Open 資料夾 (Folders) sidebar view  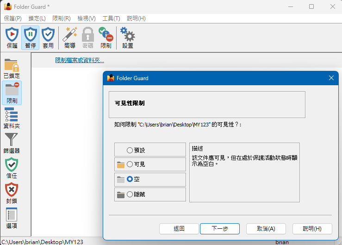click(12, 118)
